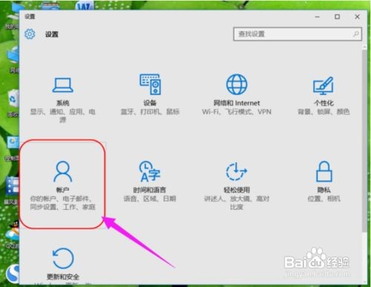
Task: Click the magnifier icon in search box
Action: point(355,34)
